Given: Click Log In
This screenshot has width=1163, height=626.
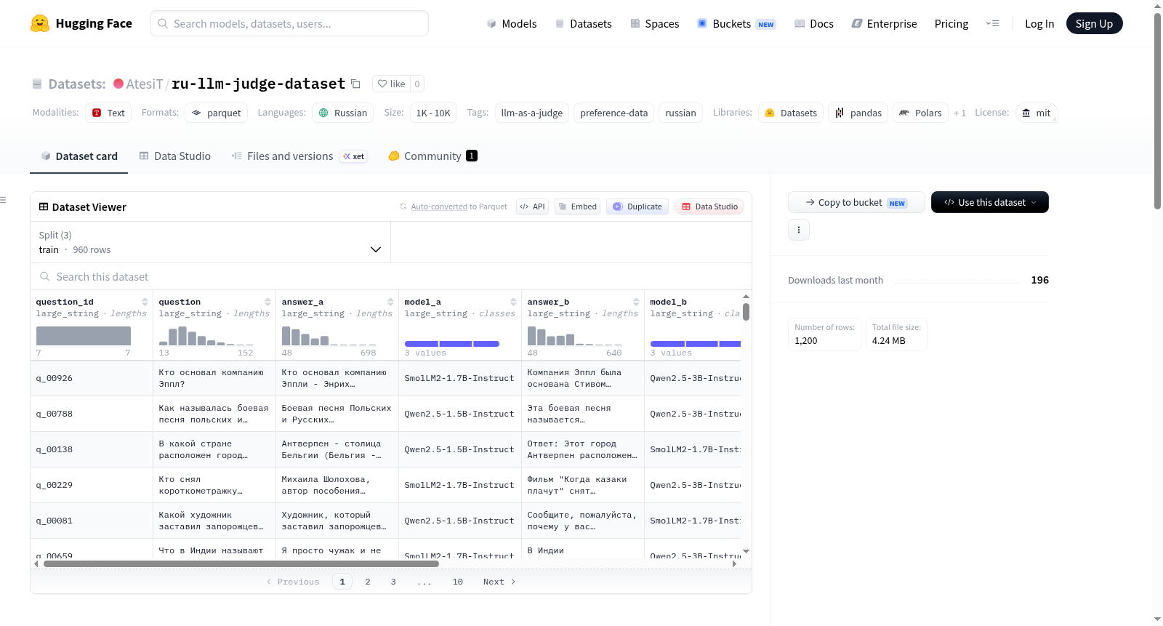Looking at the screenshot, I should coord(1039,23).
